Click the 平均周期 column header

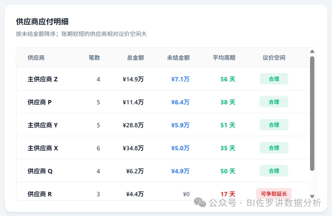coord(224,58)
